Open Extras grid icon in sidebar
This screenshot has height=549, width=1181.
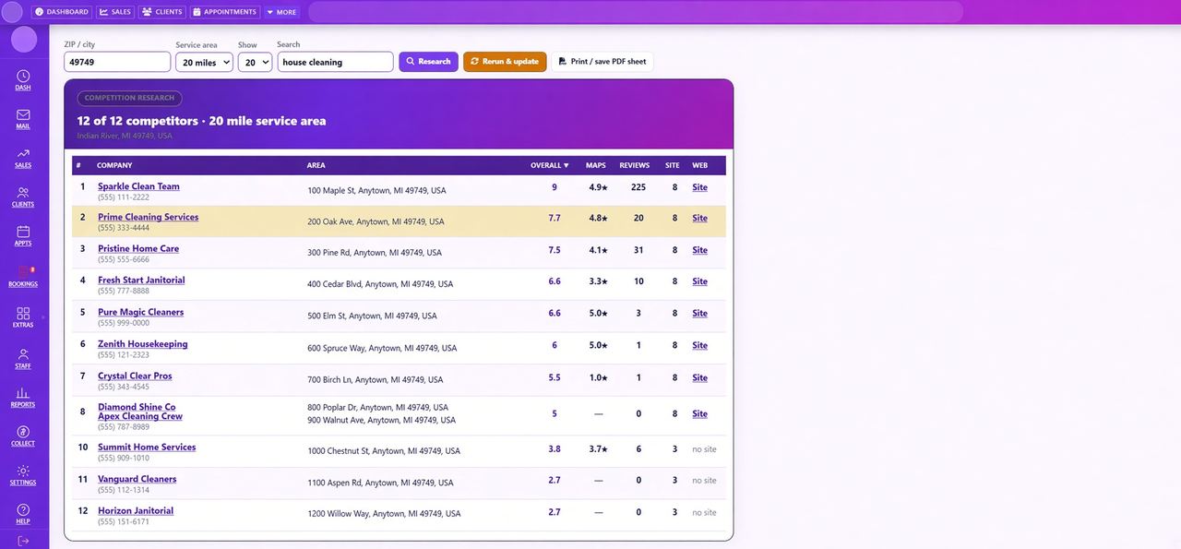tap(23, 317)
